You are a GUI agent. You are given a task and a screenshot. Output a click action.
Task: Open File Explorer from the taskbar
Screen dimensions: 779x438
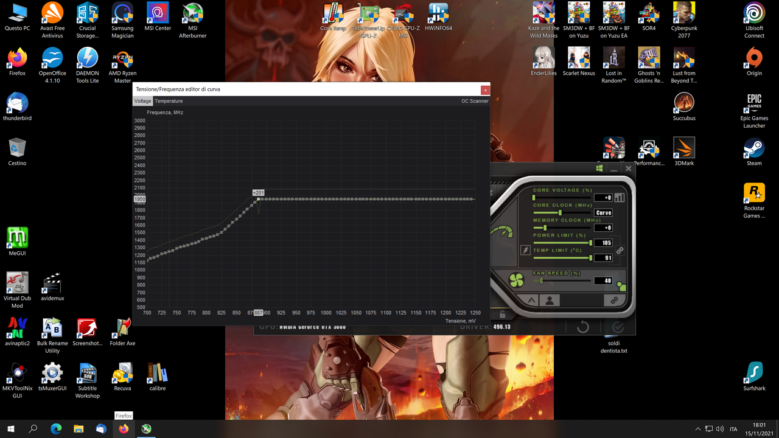point(79,429)
